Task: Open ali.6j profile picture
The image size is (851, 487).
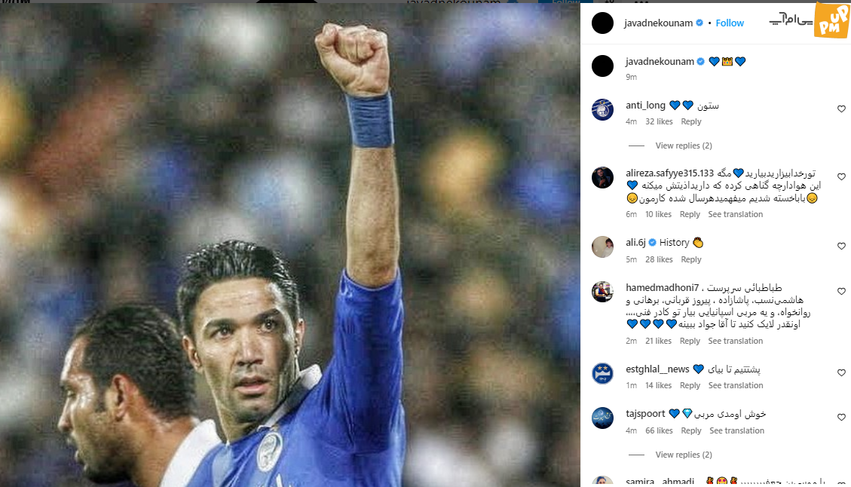Action: (x=602, y=247)
